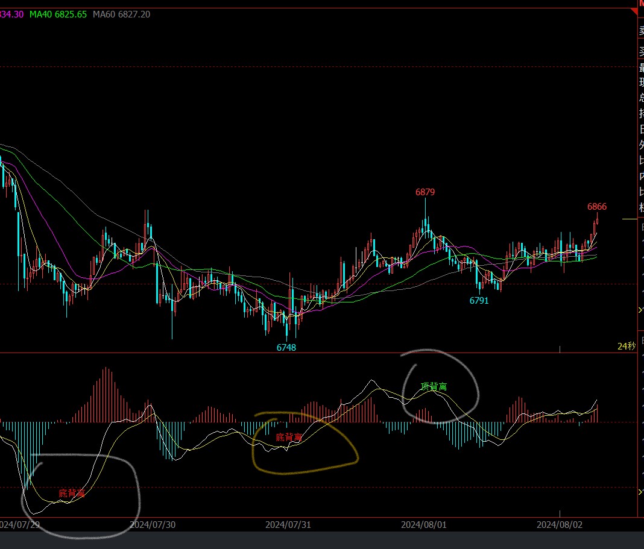644x549 pixels.
Task: Click the green 顶背离 divergence label
Action: tap(434, 386)
